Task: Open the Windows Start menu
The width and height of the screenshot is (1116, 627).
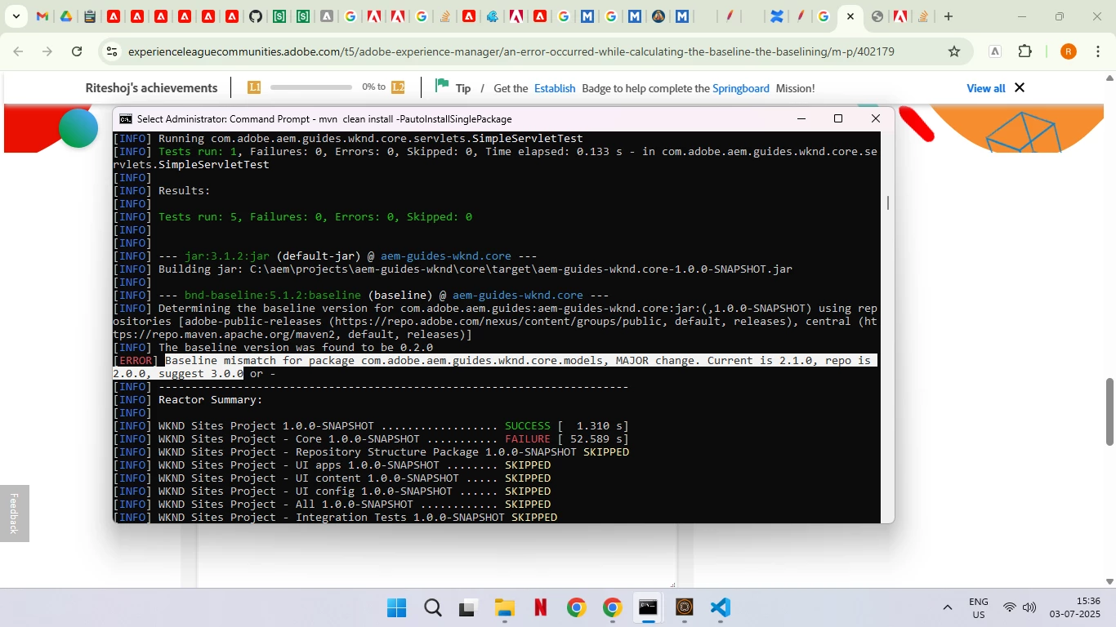Action: pos(397,607)
